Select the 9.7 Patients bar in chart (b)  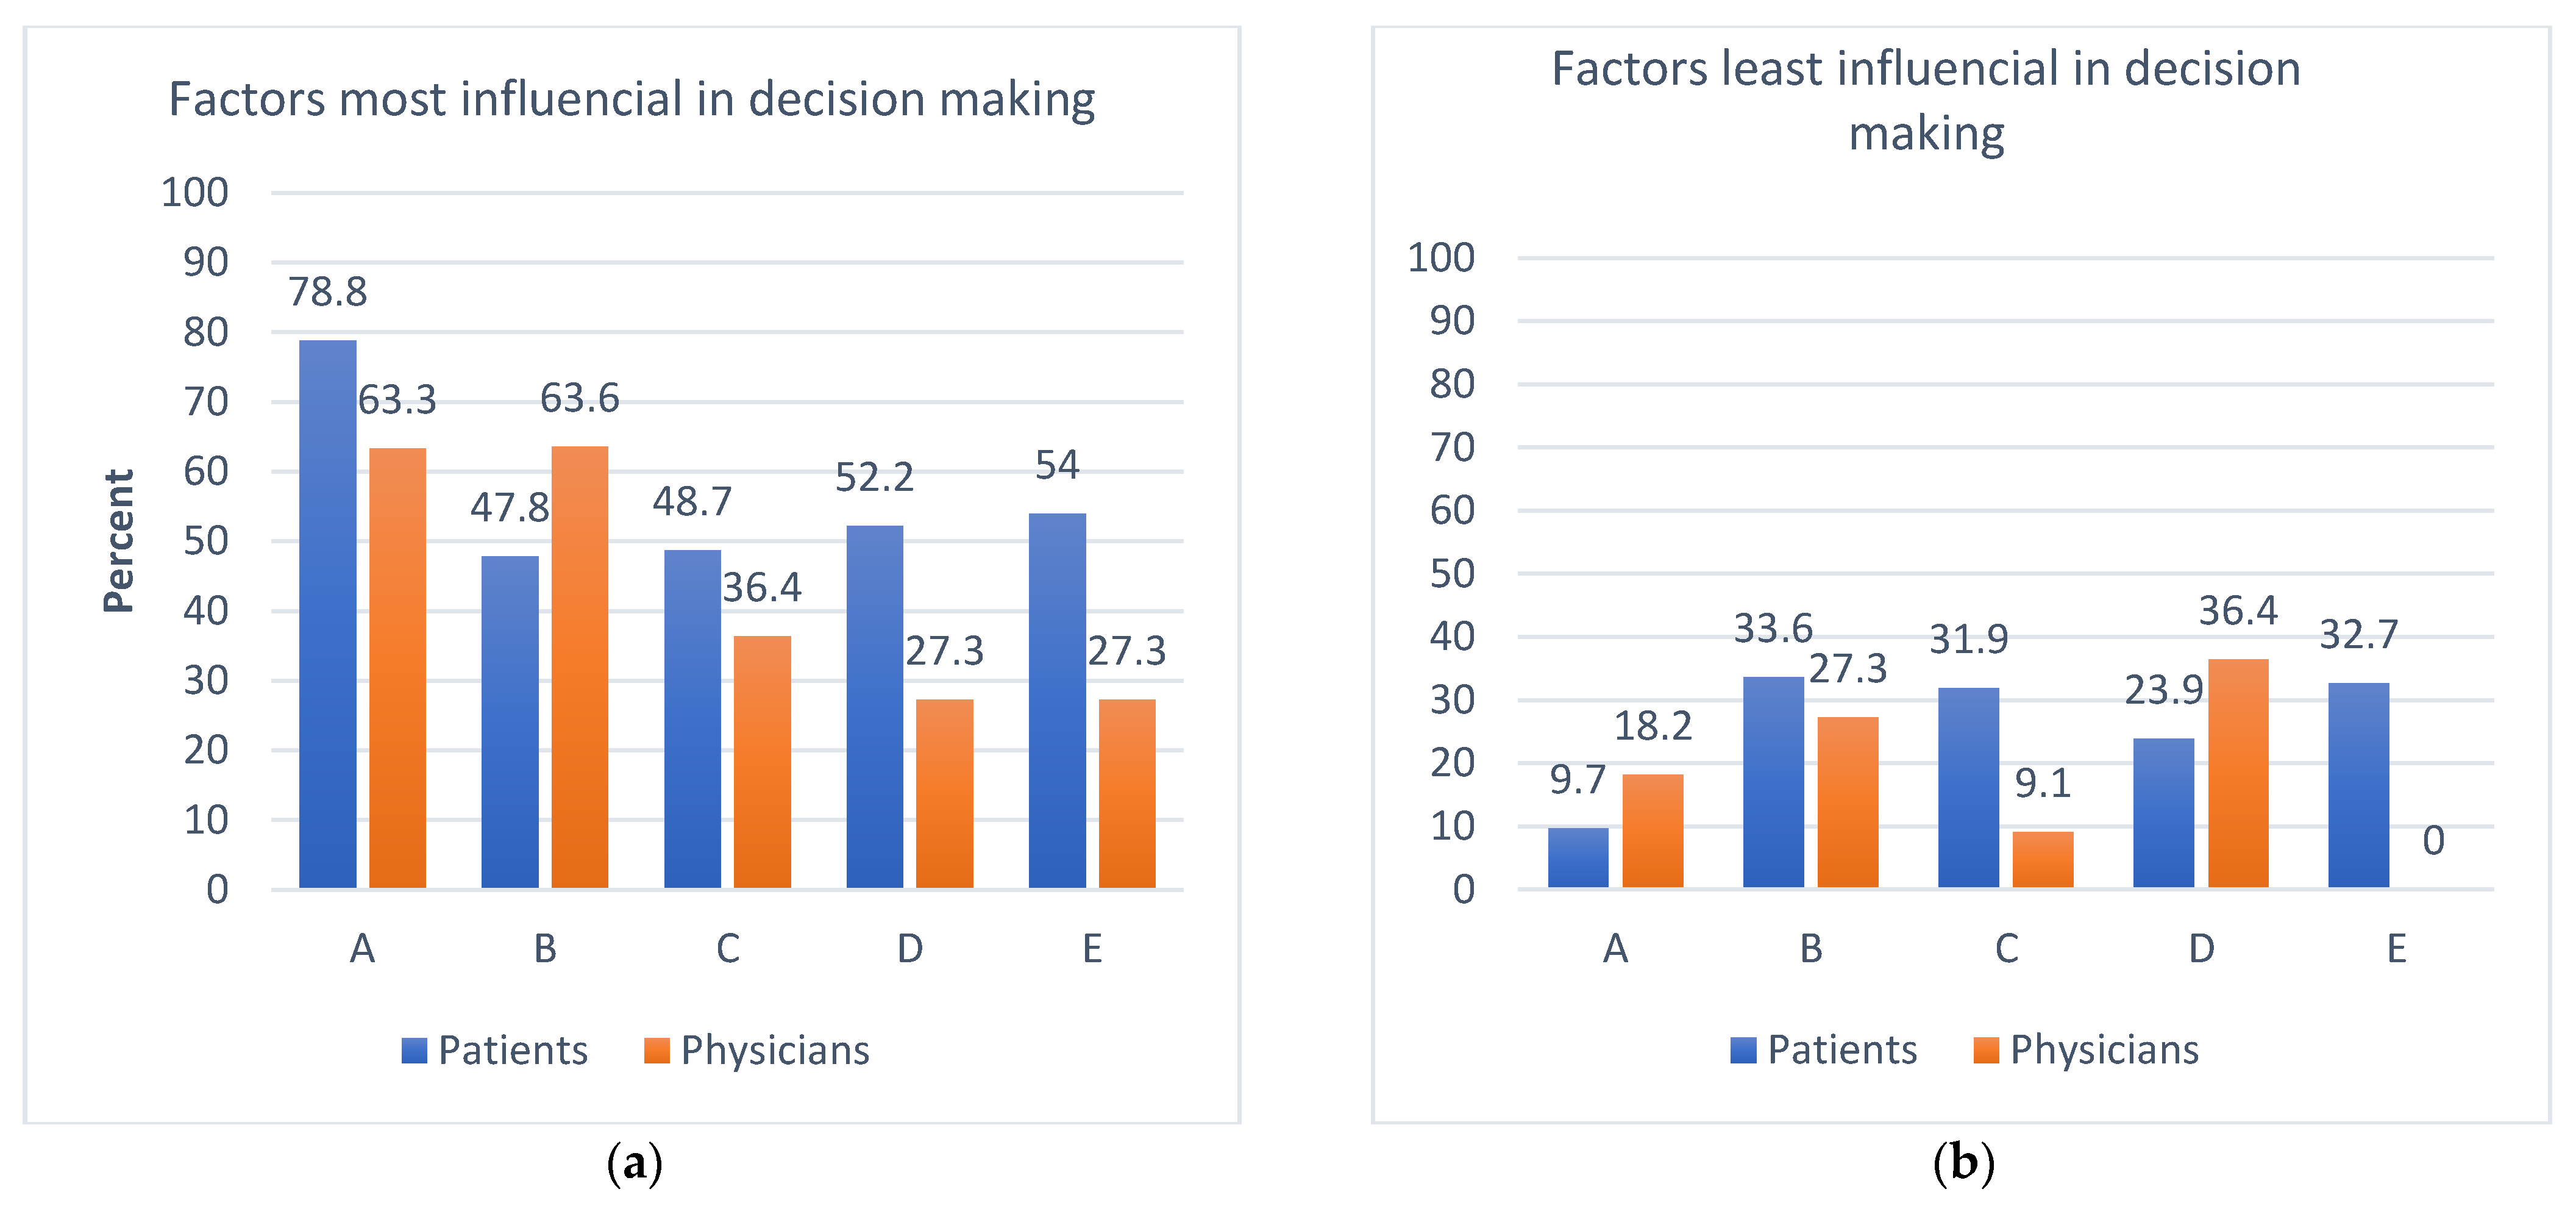pyautogui.click(x=1578, y=858)
